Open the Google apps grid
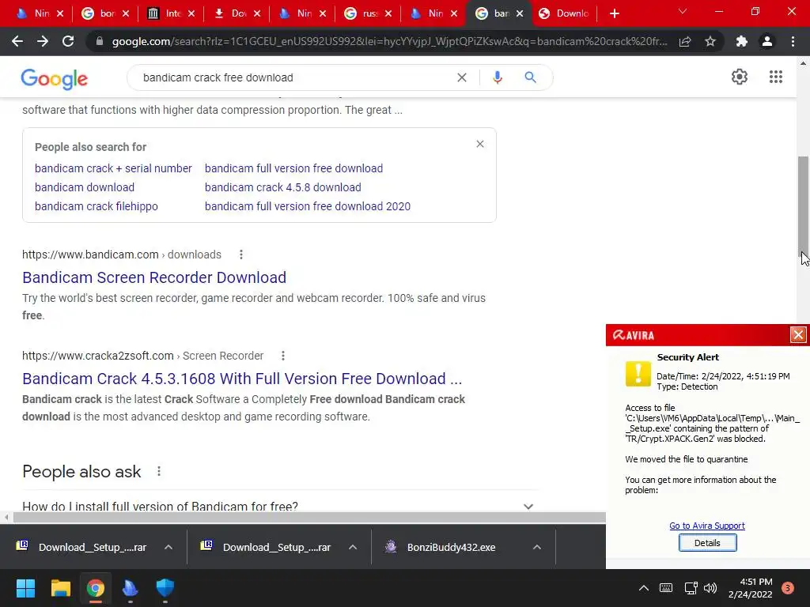Screen dimensions: 810x607 coord(775,77)
